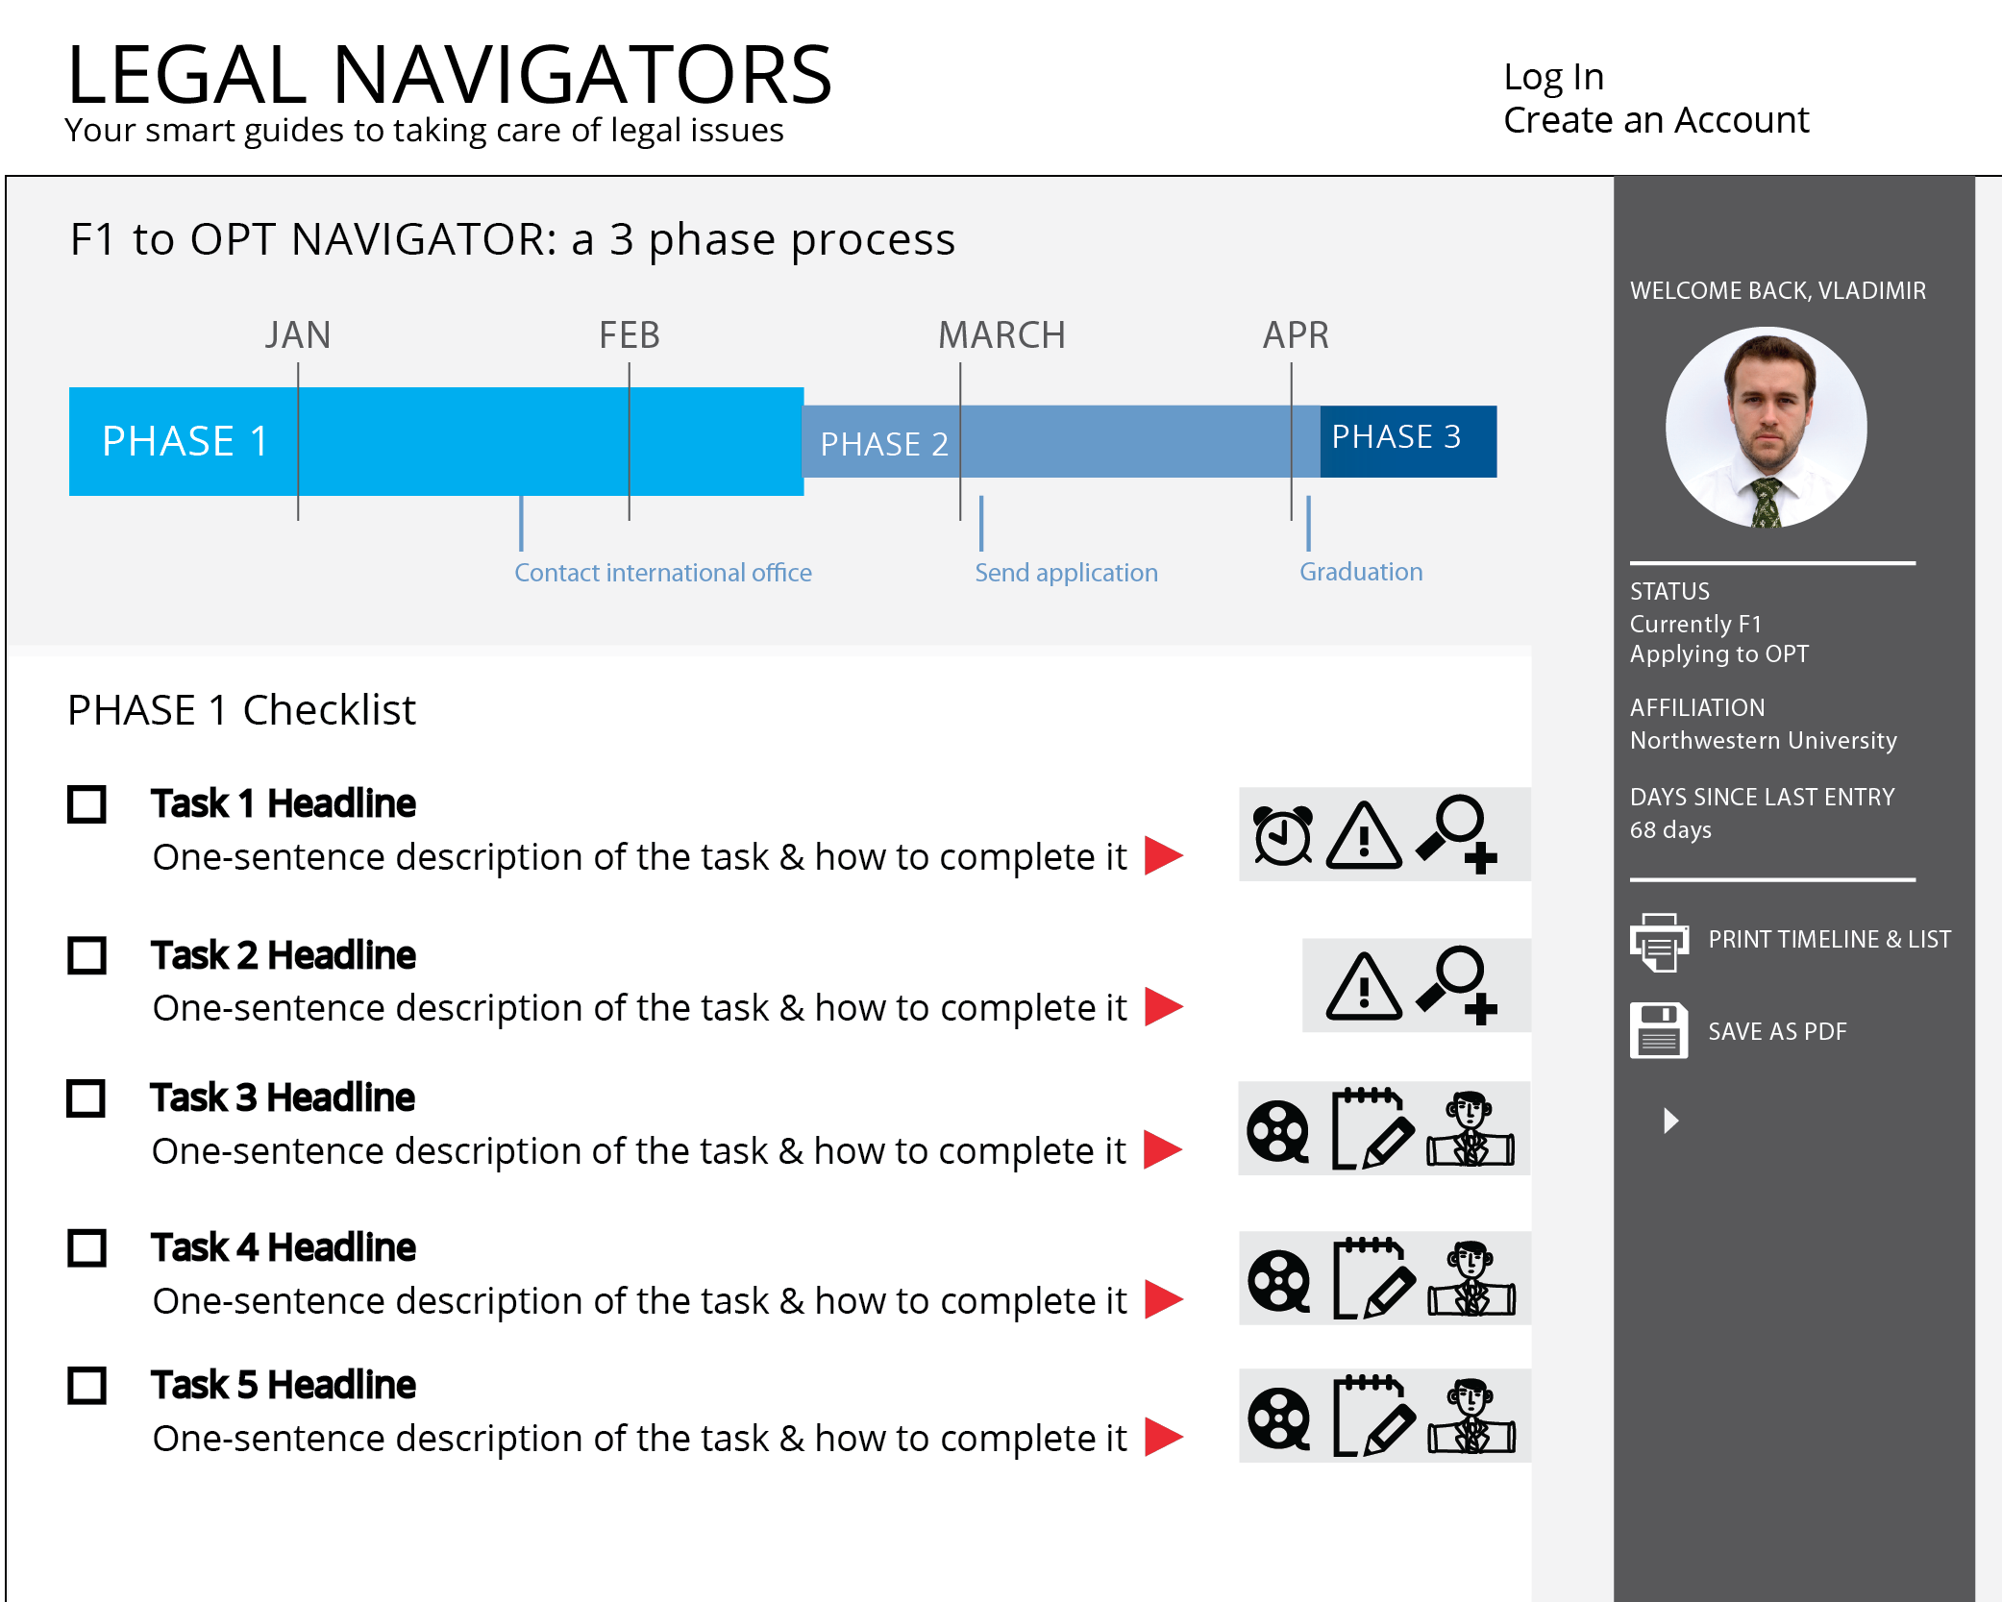Screen dimensions: 2002x1602
Task: Check the Task 1 Headline checkbox
Action: [87, 804]
